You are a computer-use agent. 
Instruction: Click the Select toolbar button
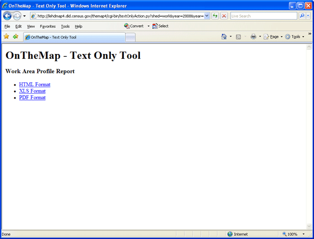[160, 26]
